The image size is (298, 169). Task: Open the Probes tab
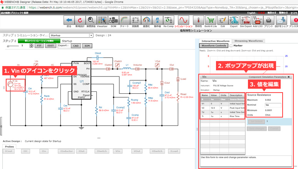coord(9,147)
